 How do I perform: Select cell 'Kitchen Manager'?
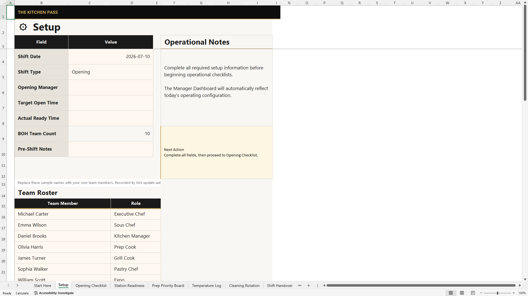tap(136, 236)
